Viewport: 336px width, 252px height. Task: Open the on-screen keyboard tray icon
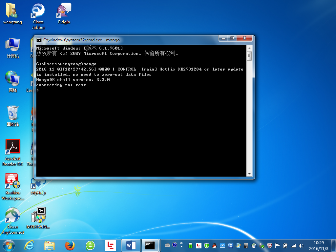(x=167, y=245)
